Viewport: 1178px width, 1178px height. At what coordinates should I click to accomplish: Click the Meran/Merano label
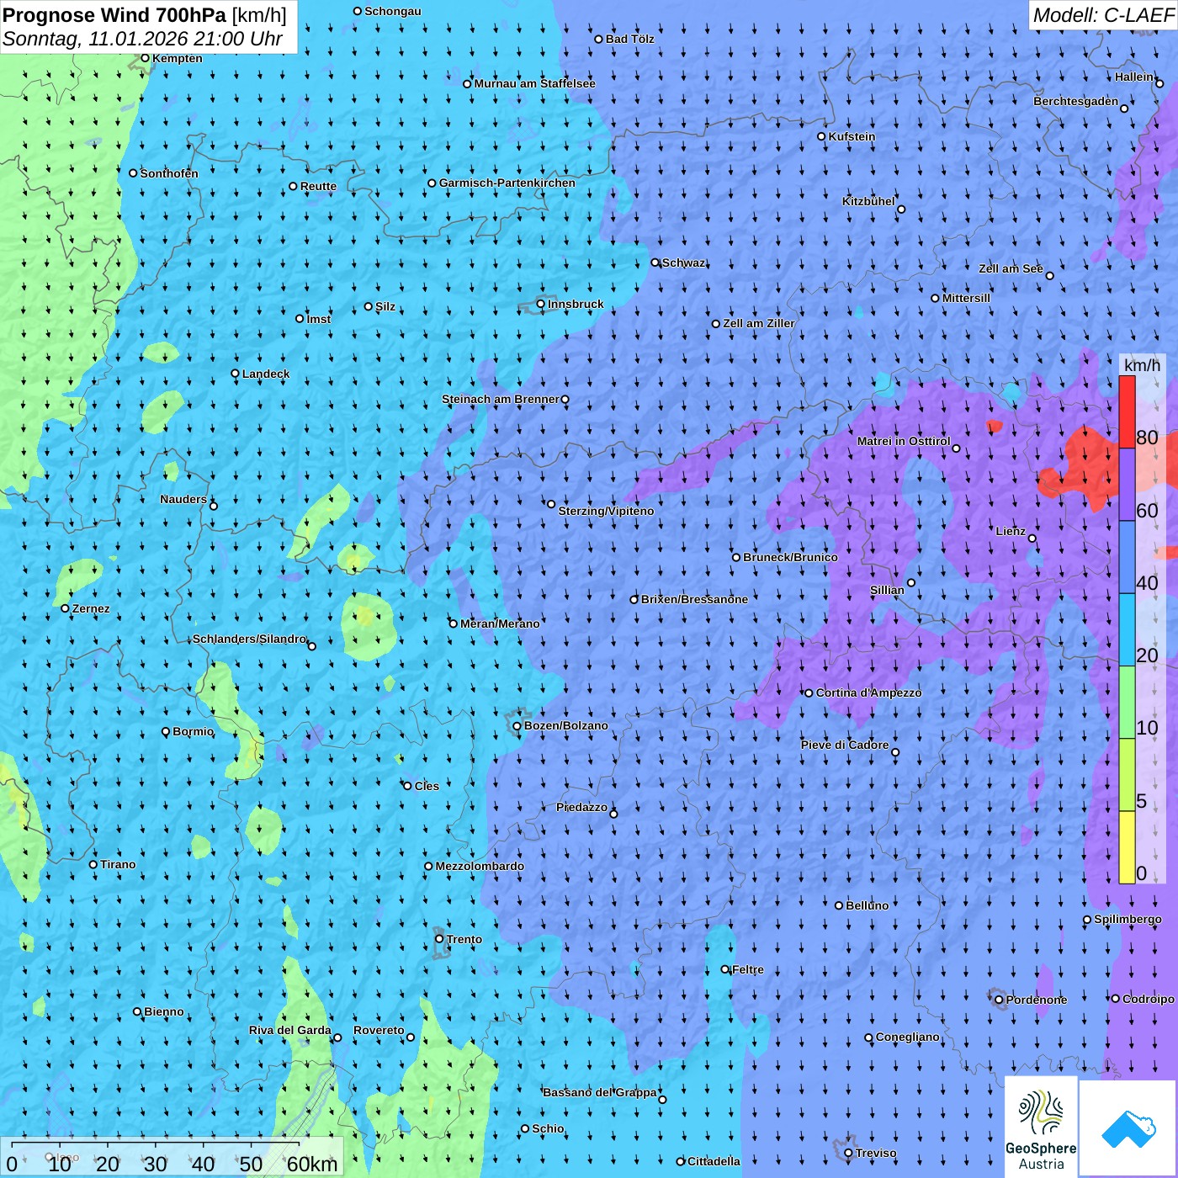click(500, 623)
